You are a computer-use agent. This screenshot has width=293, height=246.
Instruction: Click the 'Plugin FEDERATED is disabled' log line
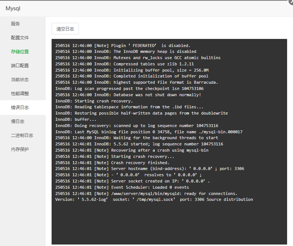click(x=123, y=46)
